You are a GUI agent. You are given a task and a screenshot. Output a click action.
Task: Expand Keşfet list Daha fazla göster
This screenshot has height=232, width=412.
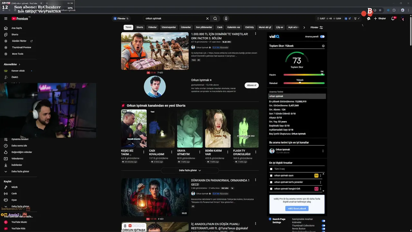click(20, 207)
